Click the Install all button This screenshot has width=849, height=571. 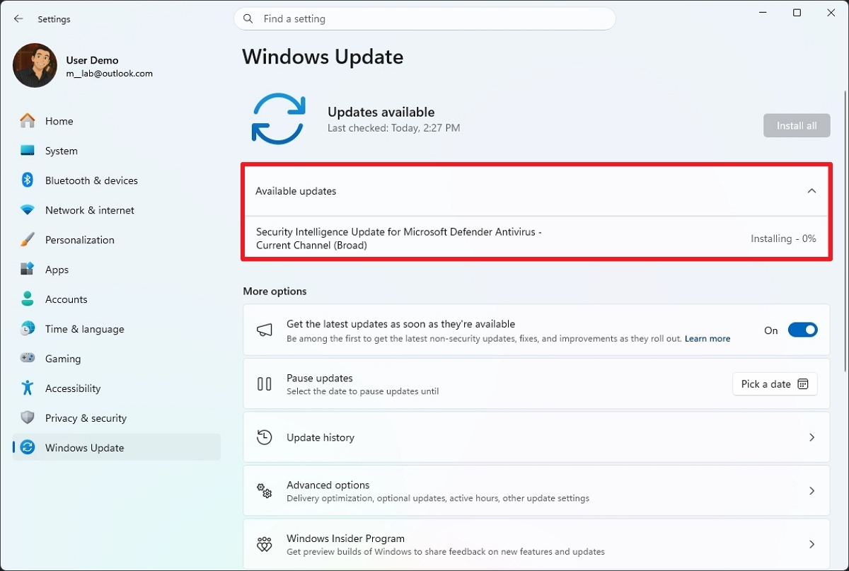pyautogui.click(x=797, y=126)
